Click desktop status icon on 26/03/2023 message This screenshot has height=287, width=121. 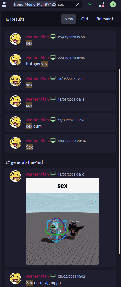point(53,37)
